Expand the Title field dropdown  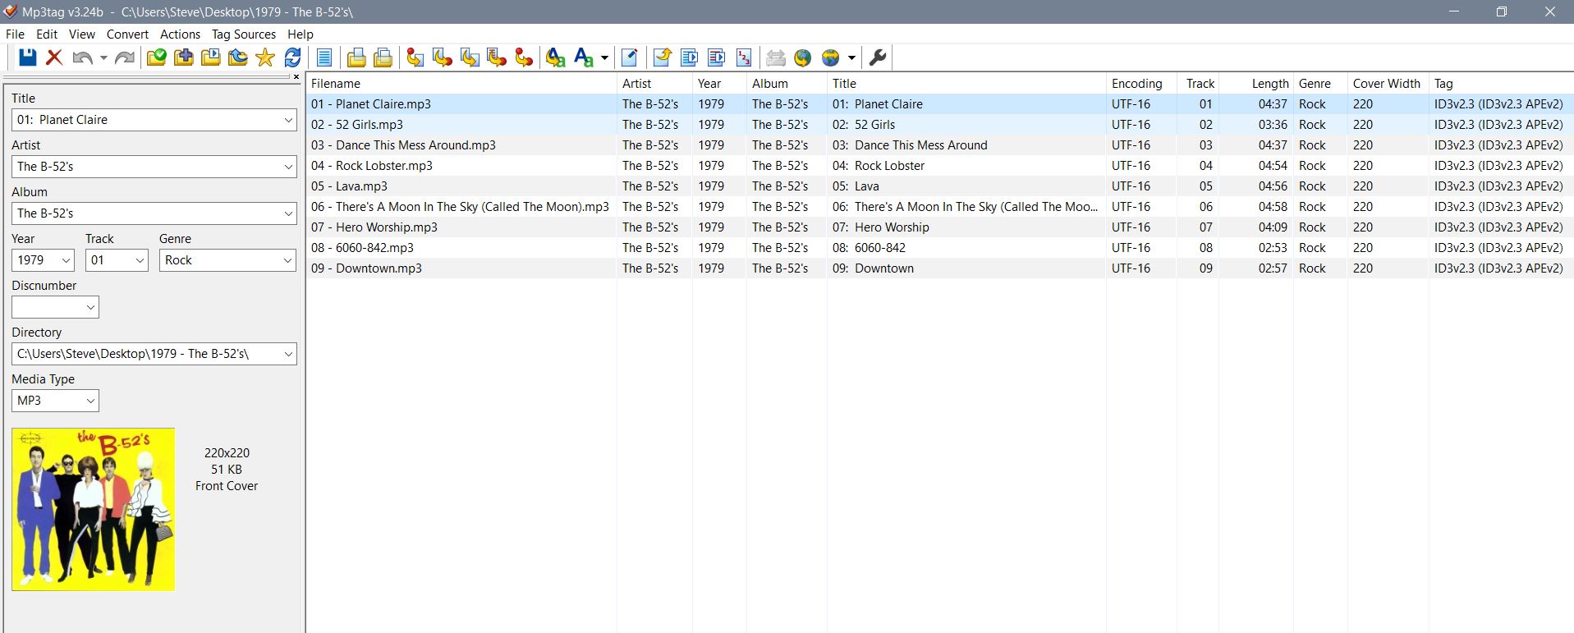pos(288,120)
